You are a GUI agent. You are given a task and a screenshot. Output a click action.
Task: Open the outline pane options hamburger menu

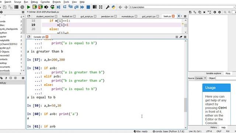tap(23, 78)
